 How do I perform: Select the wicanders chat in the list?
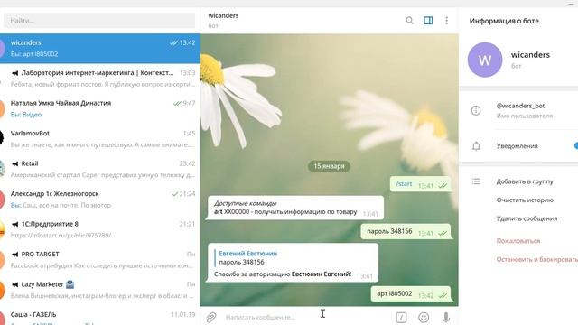[x=100, y=48]
